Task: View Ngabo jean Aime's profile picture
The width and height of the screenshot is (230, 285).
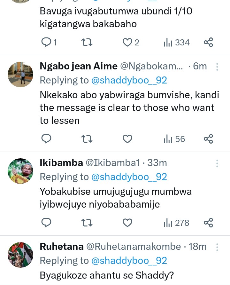Action: coord(20,75)
